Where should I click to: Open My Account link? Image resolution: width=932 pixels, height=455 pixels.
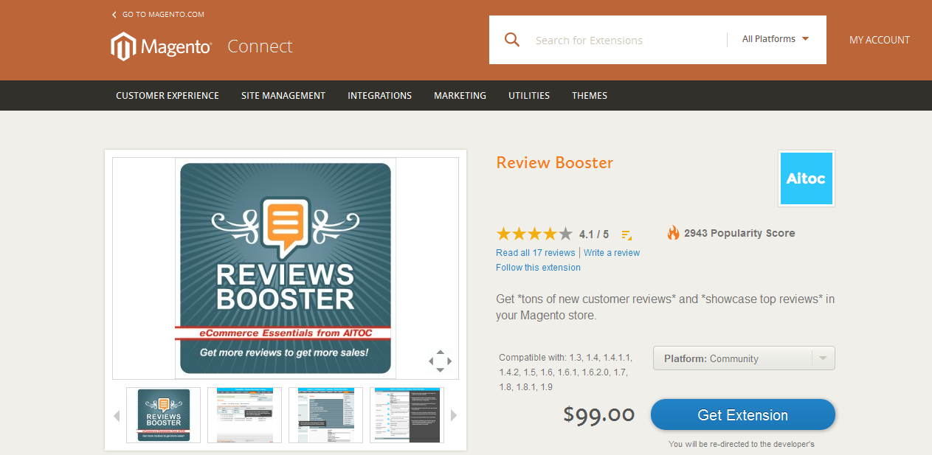880,41
